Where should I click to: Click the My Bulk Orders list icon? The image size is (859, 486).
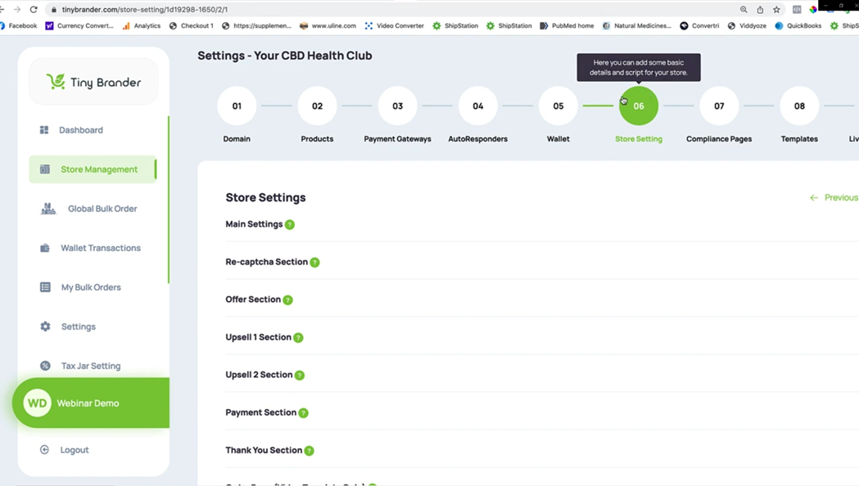point(45,287)
